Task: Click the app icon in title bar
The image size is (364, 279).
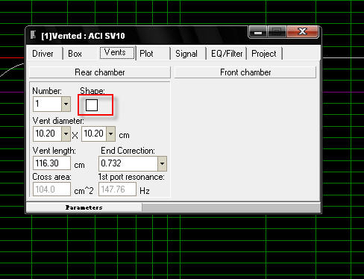Action: click(x=33, y=35)
